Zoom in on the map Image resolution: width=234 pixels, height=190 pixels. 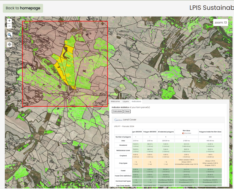point(10,21)
